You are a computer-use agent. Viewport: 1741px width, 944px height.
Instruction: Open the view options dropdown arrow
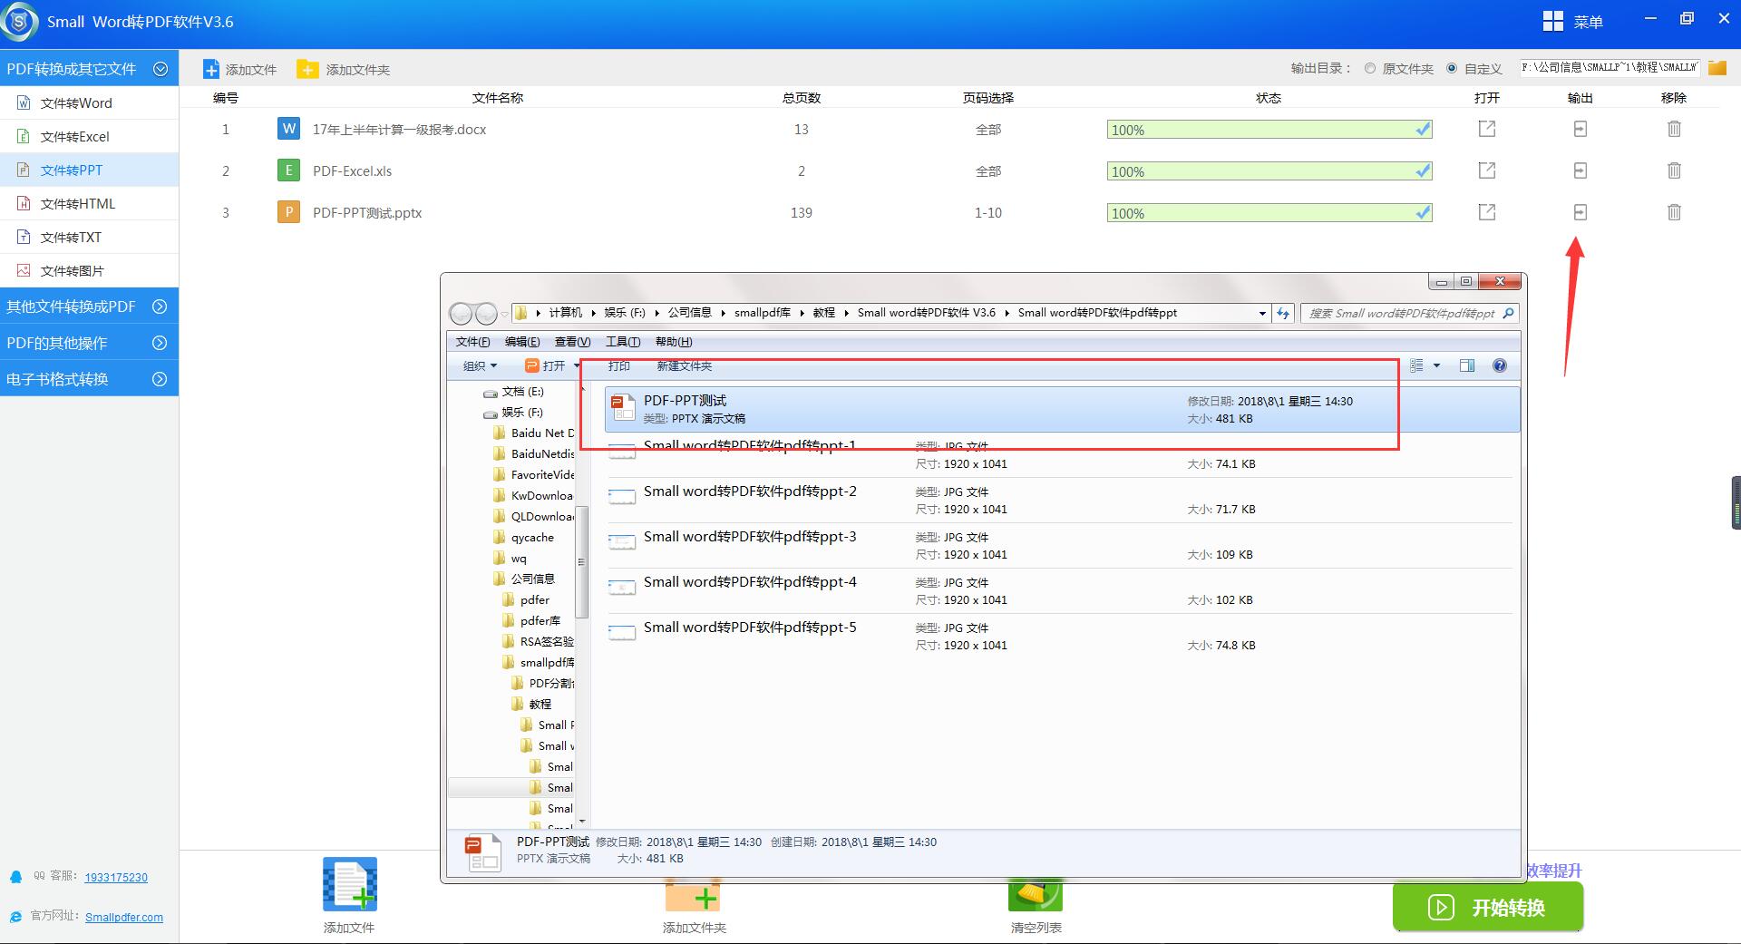tap(1436, 365)
